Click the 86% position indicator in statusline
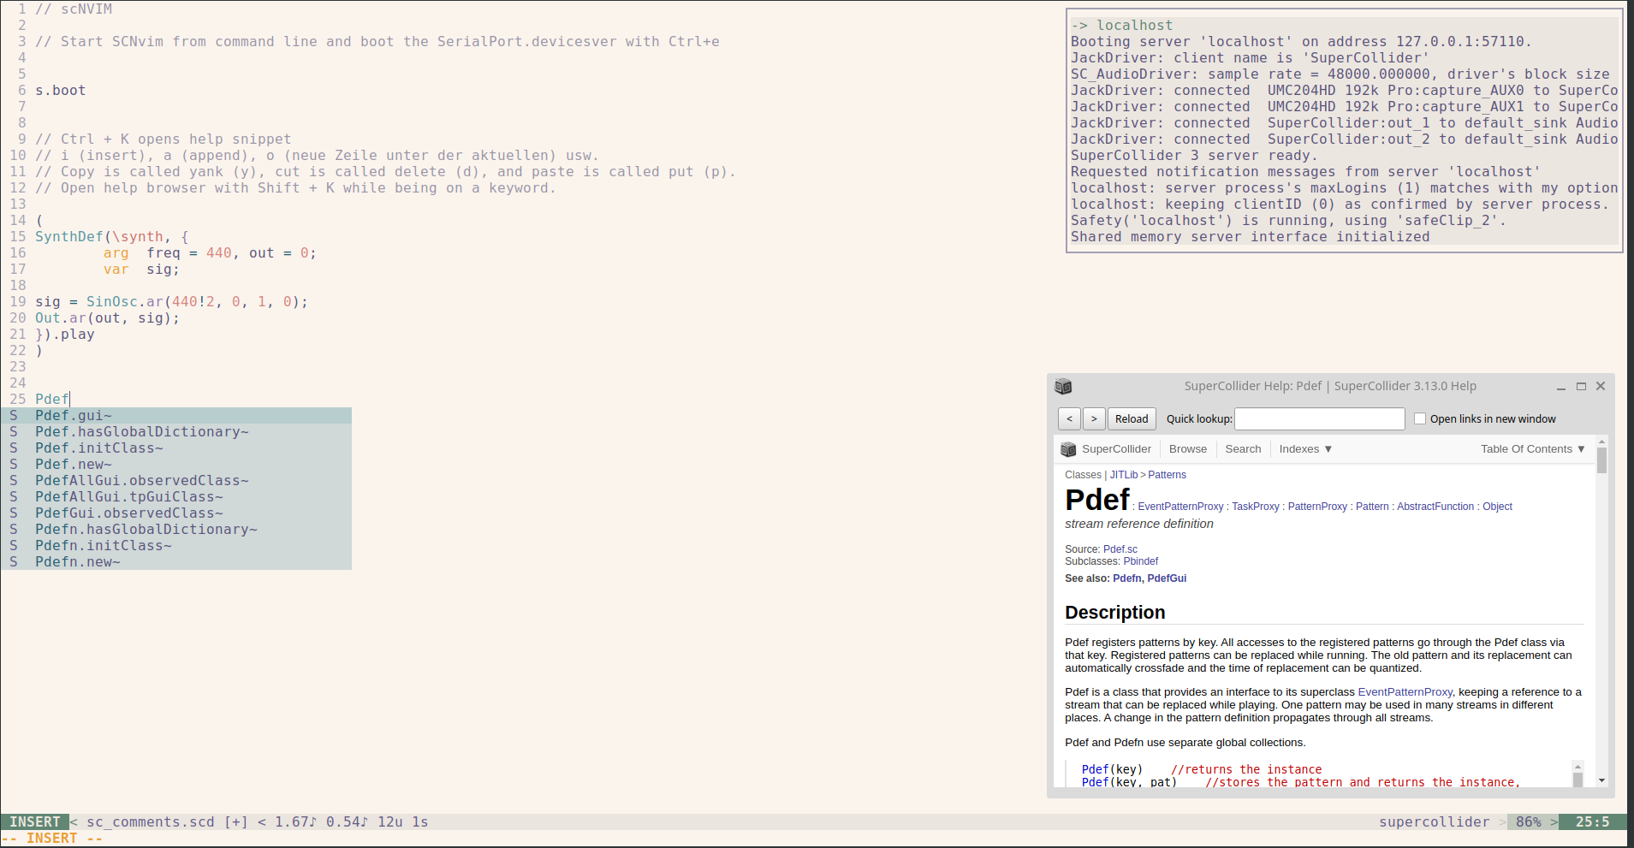 1528,821
